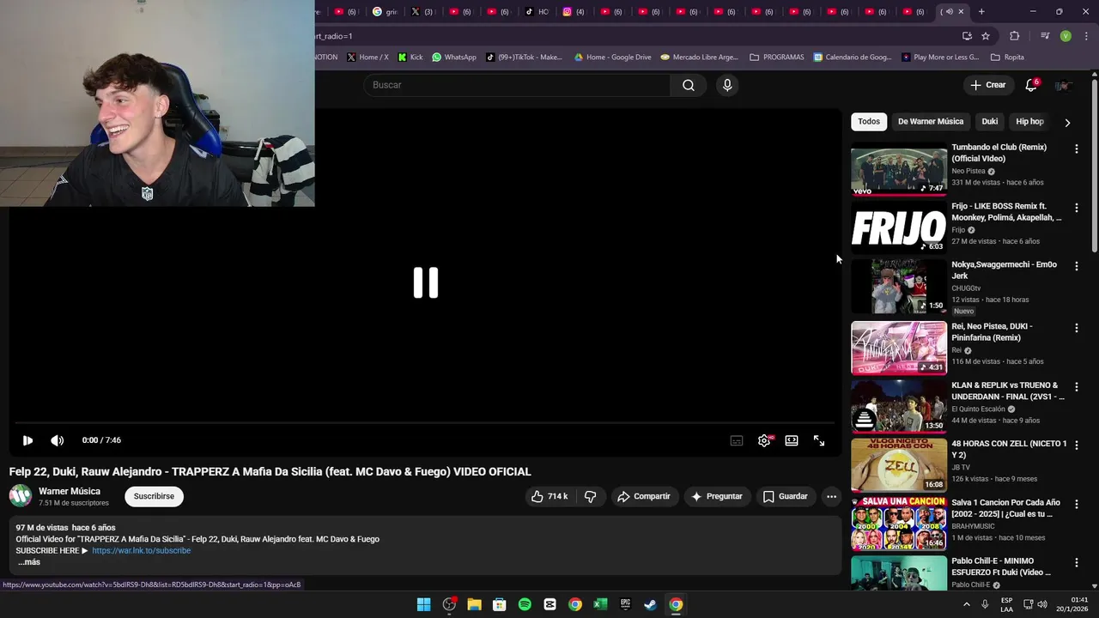Viewport: 1099px width, 618px height.
Task: Open the player settings gear
Action: point(764,440)
